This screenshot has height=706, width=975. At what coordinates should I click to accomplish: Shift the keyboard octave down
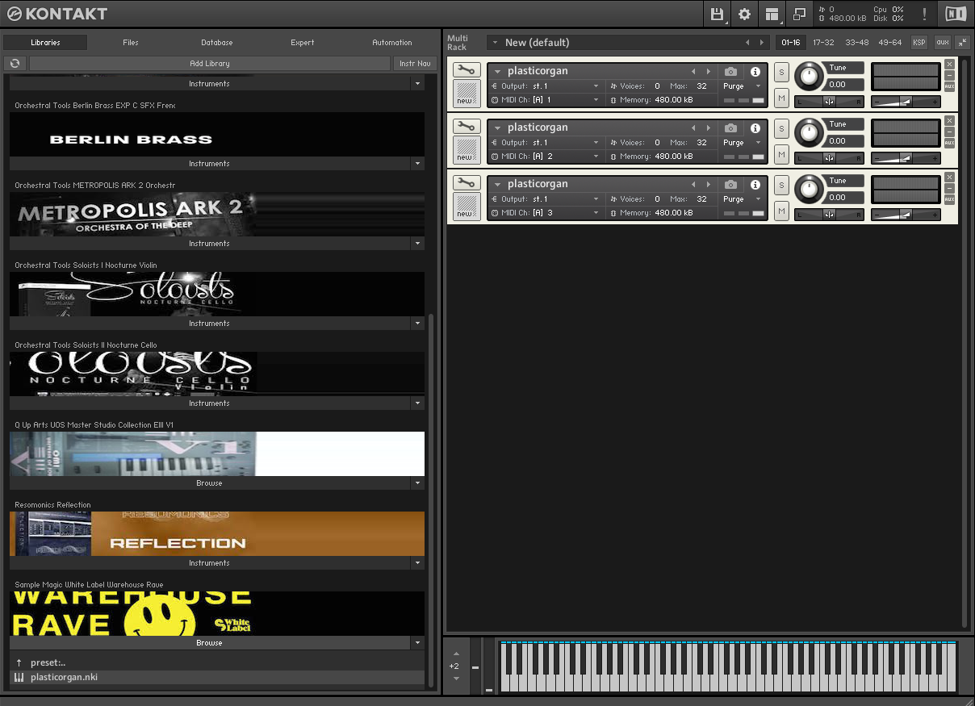tap(456, 679)
